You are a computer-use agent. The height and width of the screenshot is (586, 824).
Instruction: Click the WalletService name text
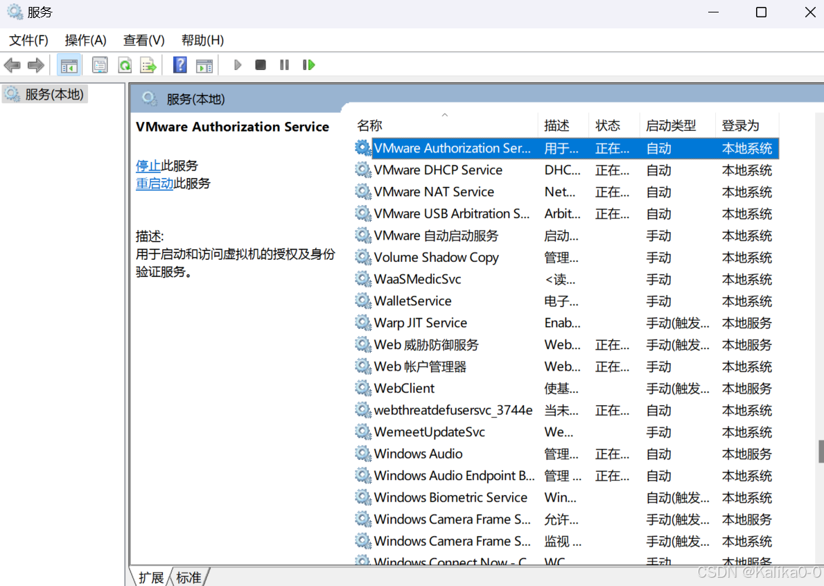[412, 301]
